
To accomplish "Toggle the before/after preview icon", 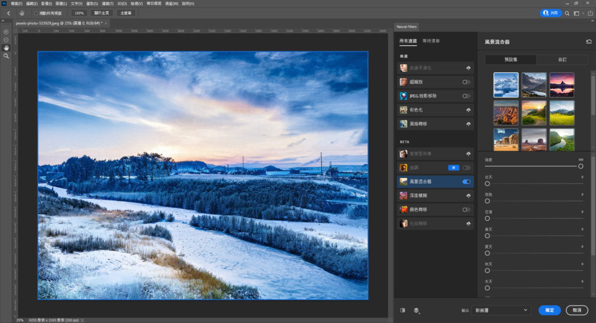I will 403,310.
